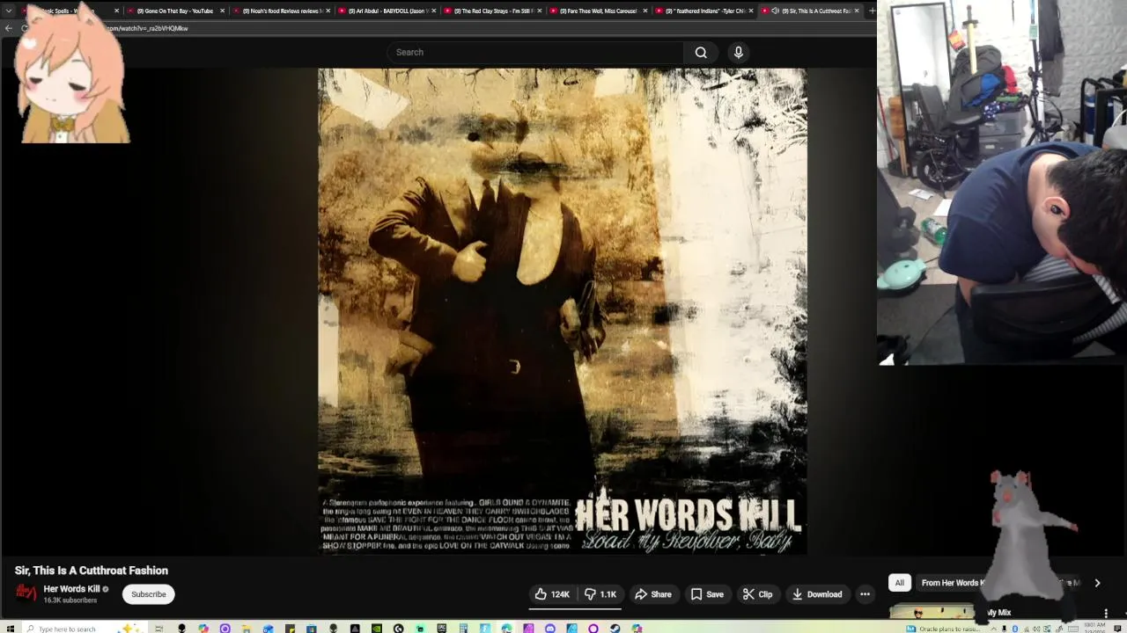Screen dimensions: 1127x633
Task: Dislike the video with thumbs-down
Action: click(601, 594)
